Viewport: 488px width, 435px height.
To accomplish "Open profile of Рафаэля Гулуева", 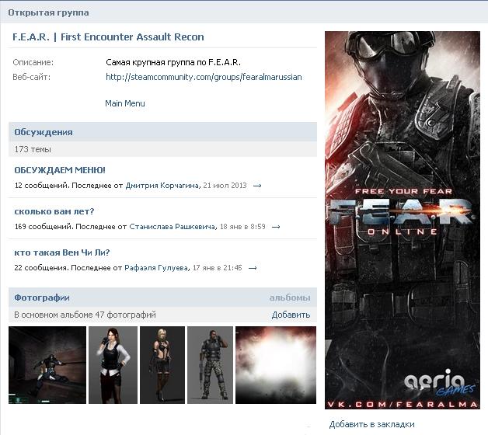I will [x=156, y=267].
